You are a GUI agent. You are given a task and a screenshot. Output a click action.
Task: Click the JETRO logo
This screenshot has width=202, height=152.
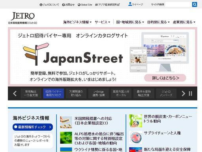(23, 16)
